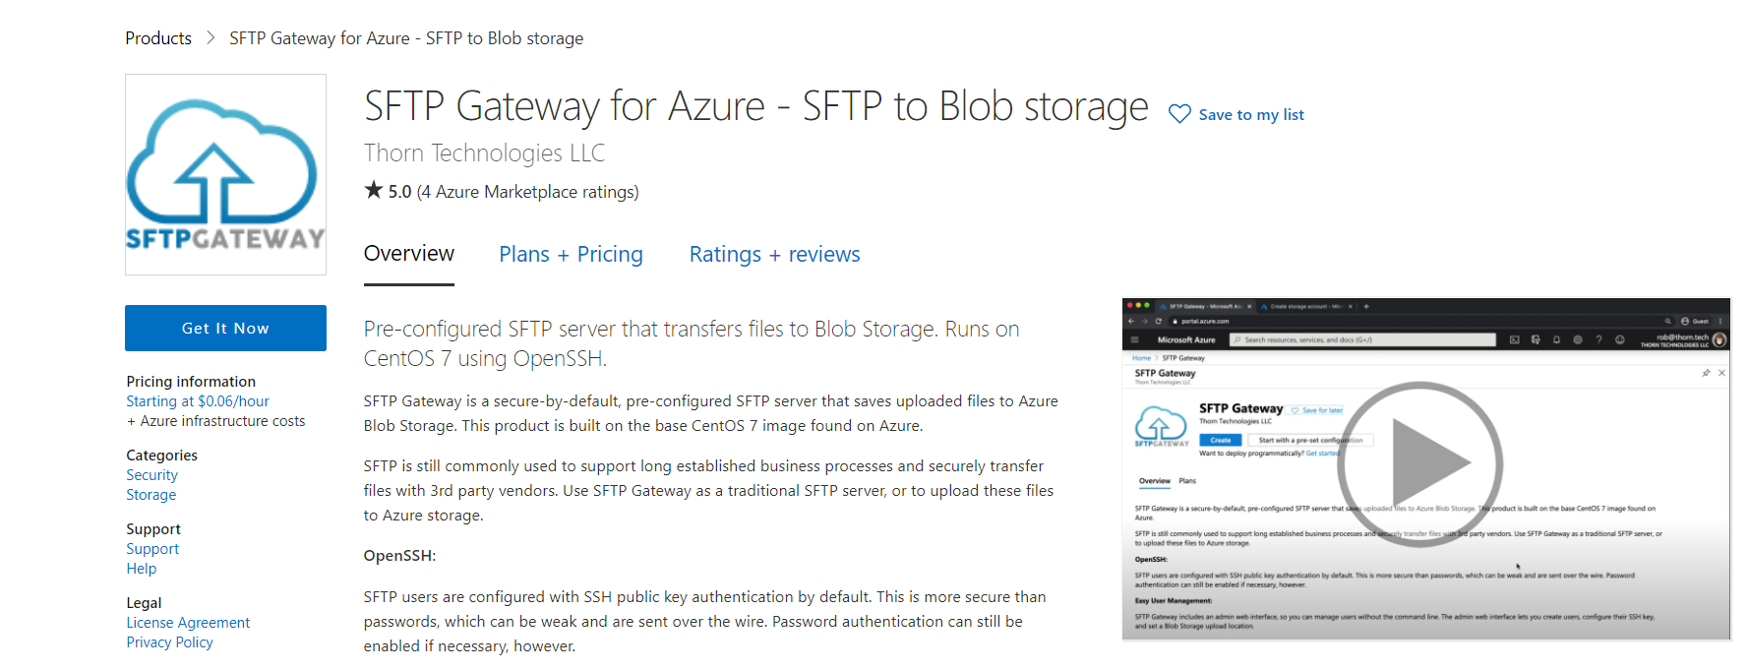The height and width of the screenshot is (671, 1748).
Task: Play the SFTP Gateway video preview
Action: coord(1419,463)
